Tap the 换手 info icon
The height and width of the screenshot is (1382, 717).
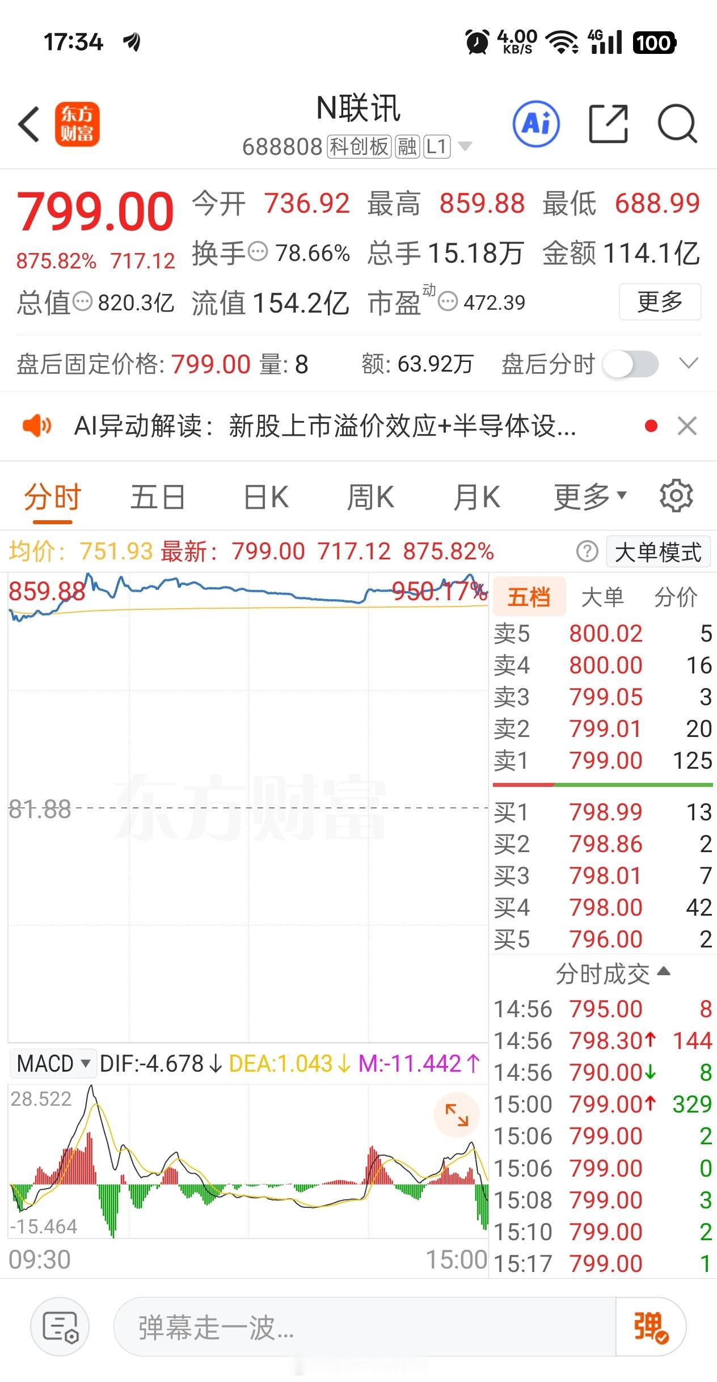(x=258, y=251)
